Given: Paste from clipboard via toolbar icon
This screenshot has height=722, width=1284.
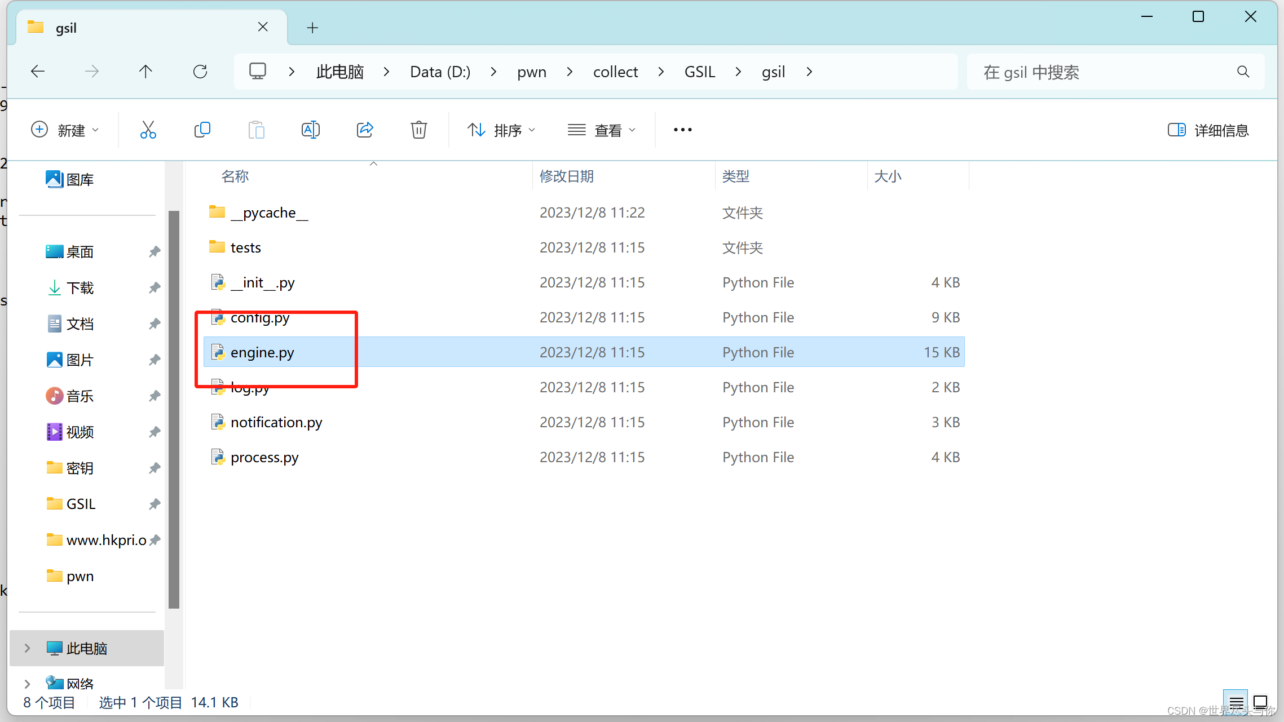Looking at the screenshot, I should [x=257, y=130].
